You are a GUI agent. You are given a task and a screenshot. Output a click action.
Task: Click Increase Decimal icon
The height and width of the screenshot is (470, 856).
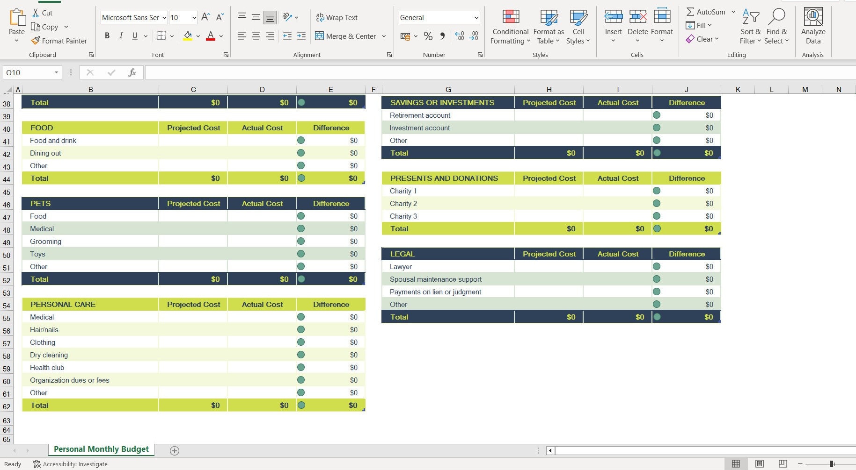click(460, 36)
